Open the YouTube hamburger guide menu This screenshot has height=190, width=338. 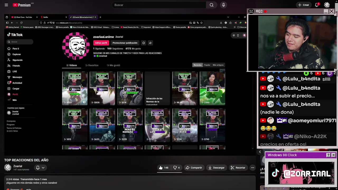pos(6,5)
